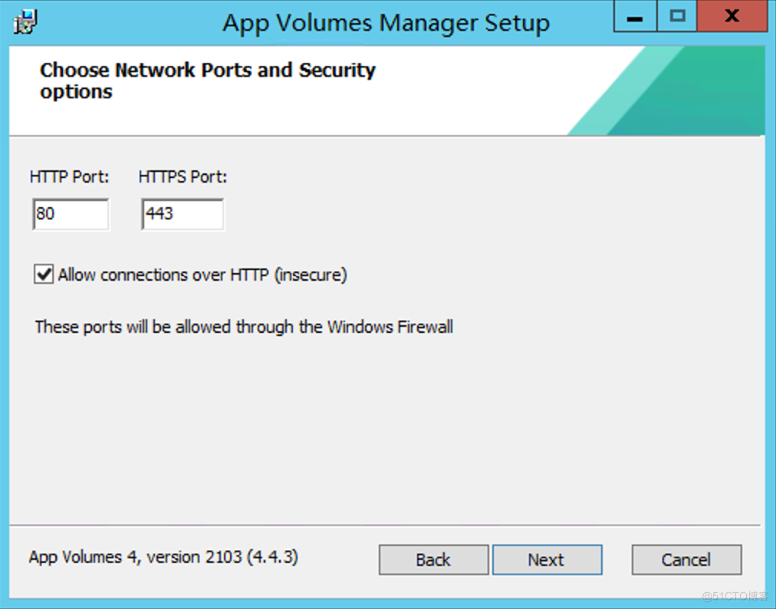Minimize the setup window
This screenshot has width=776, height=609.
pyautogui.click(x=635, y=16)
